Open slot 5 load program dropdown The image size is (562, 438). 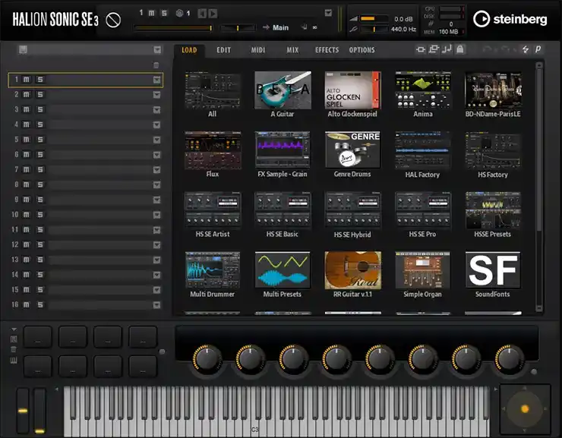pyautogui.click(x=157, y=140)
